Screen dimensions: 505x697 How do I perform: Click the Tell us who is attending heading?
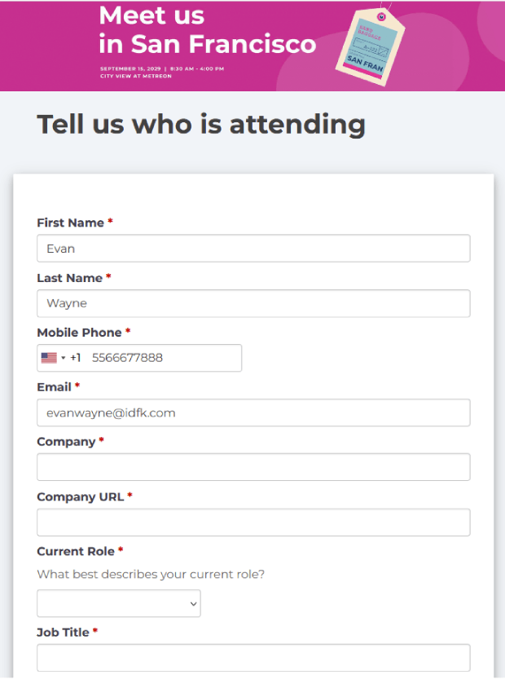click(201, 125)
